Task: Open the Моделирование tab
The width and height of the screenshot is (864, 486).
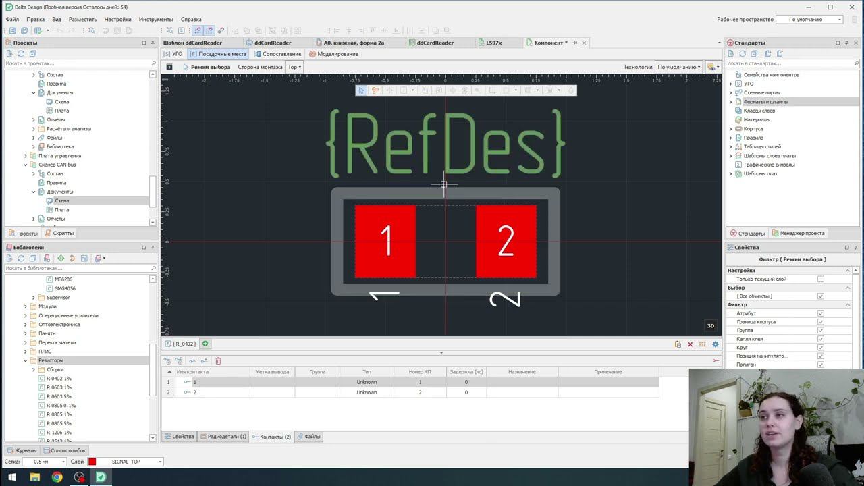Action: point(333,54)
